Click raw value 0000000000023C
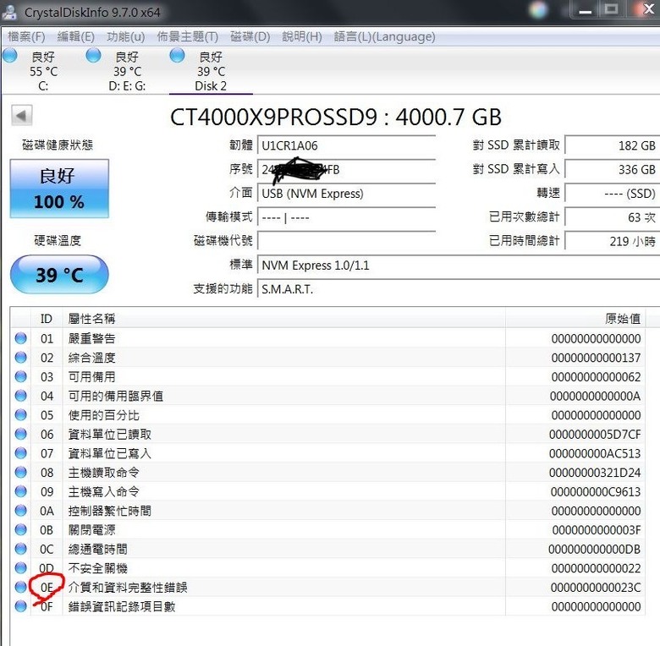660x646 pixels. (596, 588)
